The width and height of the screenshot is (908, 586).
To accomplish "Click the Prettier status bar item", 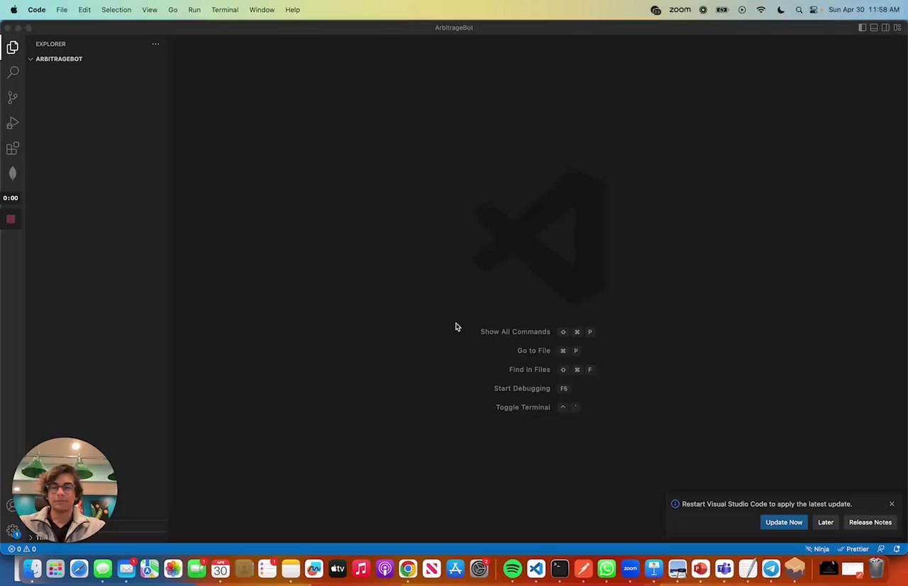I will (x=853, y=549).
